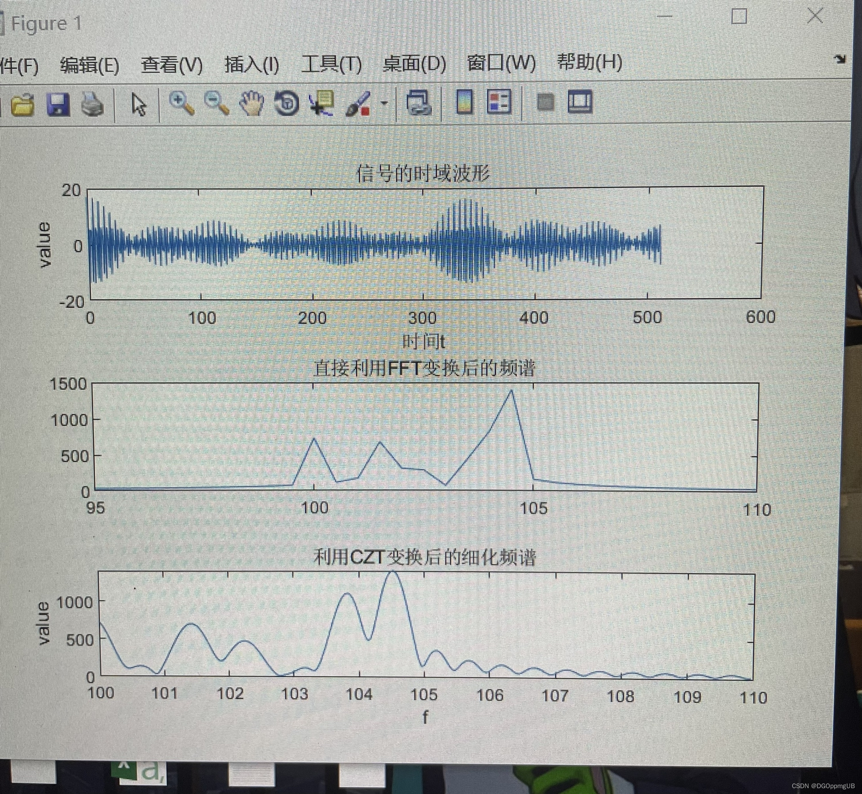Open the 插入(I) menu

252,65
